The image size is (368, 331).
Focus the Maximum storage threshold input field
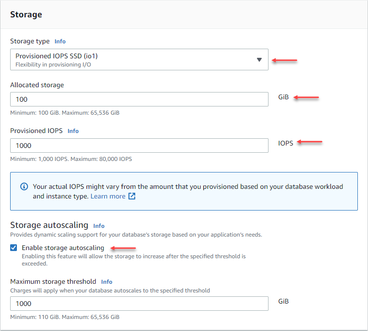point(139,304)
